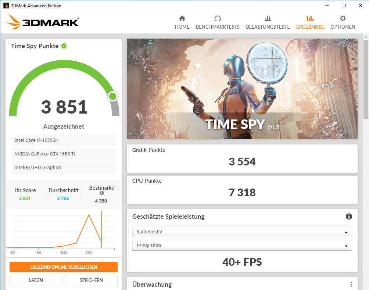Click the green validation checkmark icon
Viewport: 369px width, 290px height.
click(64, 46)
